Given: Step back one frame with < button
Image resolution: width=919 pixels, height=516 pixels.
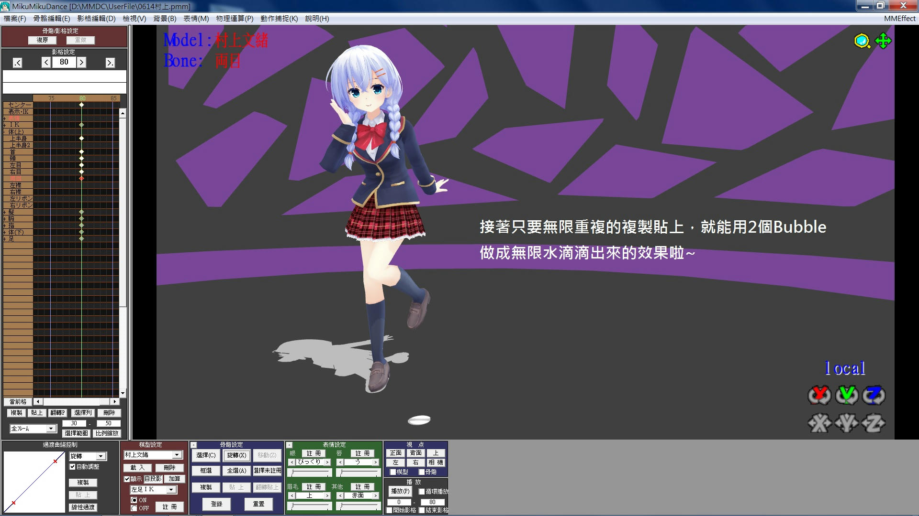Looking at the screenshot, I should [46, 62].
